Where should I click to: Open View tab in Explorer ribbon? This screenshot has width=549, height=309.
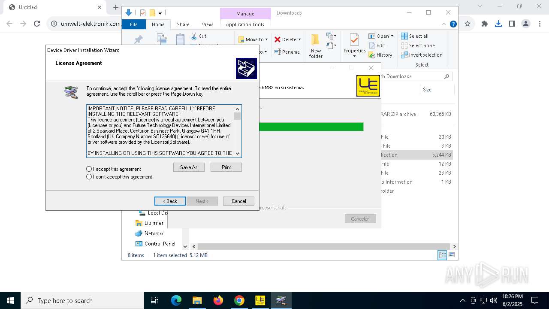pos(207,24)
